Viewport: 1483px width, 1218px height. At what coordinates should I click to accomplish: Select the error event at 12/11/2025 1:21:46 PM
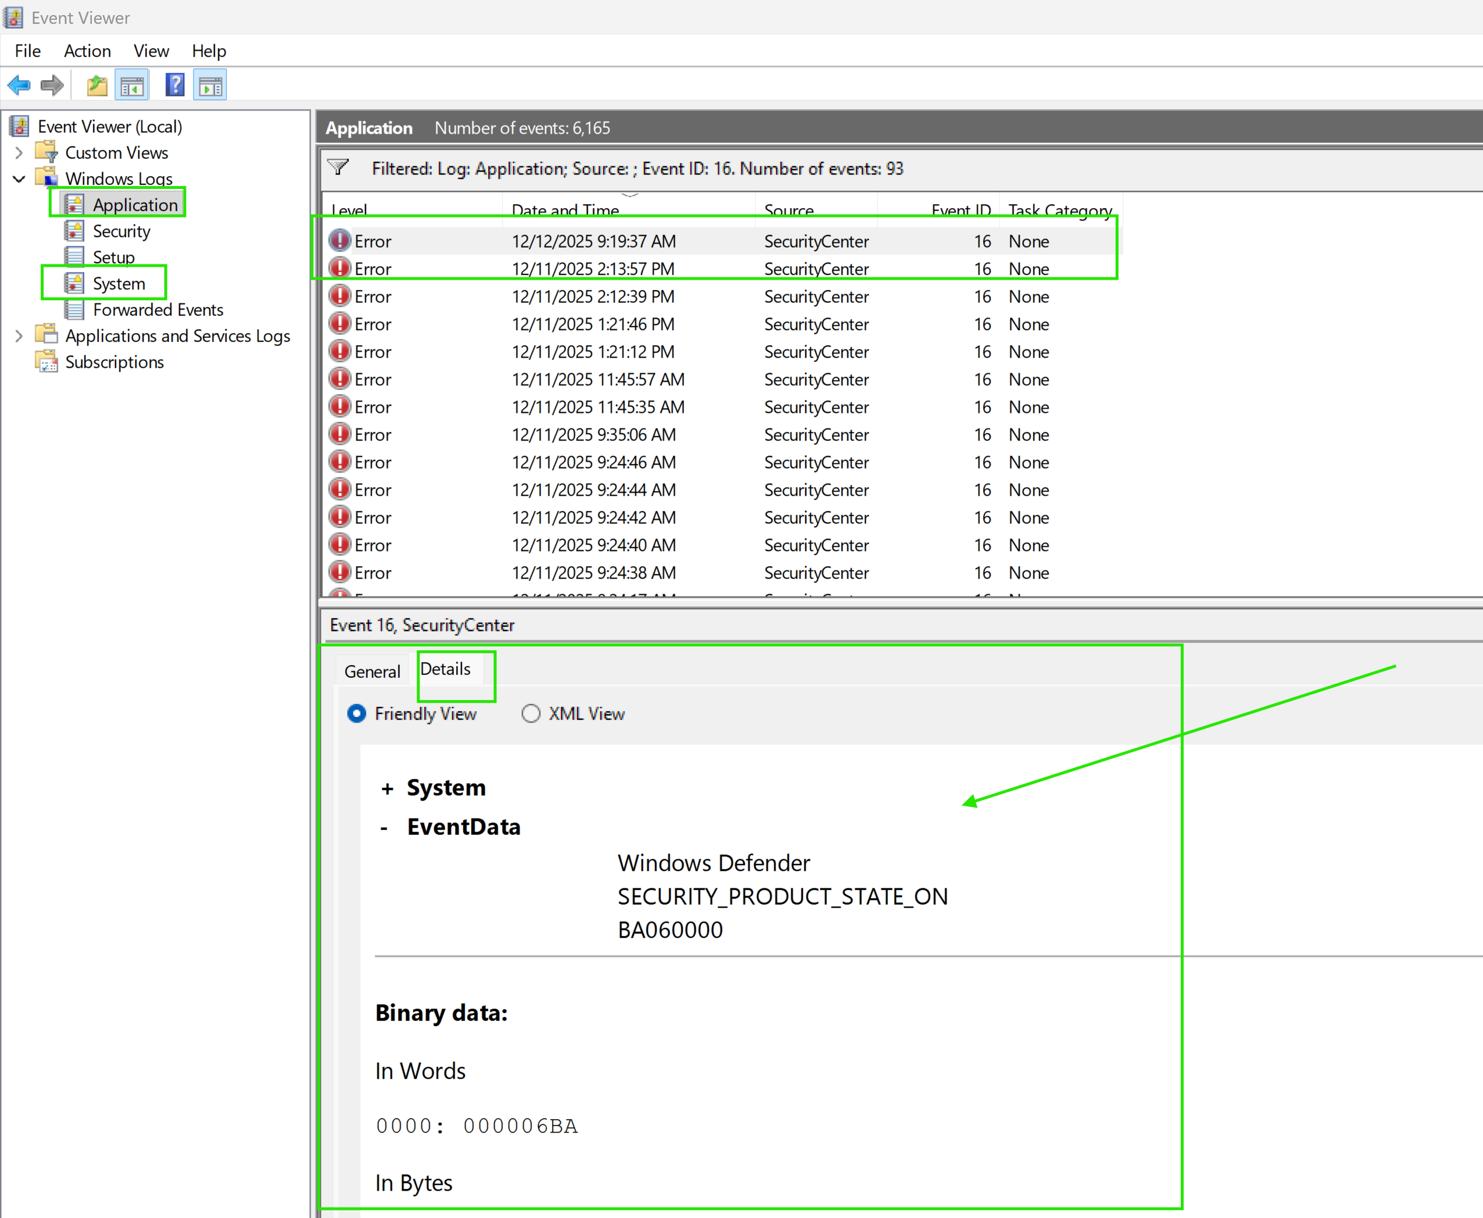click(x=593, y=324)
